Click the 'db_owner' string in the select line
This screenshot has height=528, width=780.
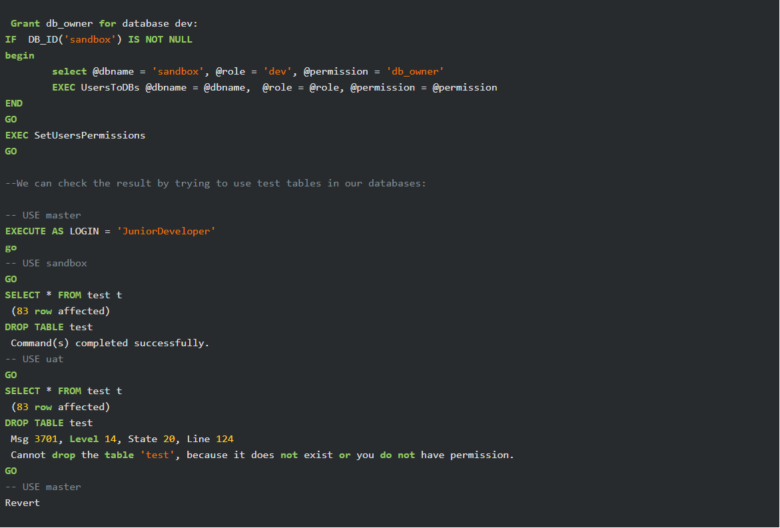pos(416,72)
